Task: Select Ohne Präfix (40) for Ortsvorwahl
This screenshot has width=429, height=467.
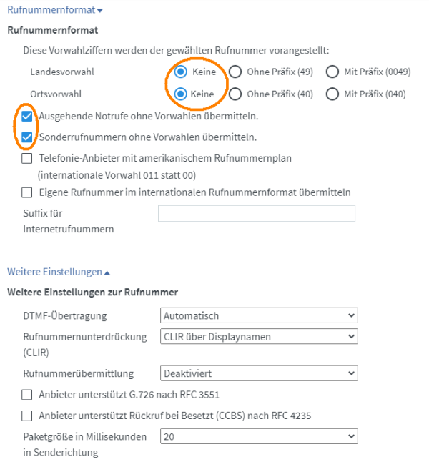Action: 235,94
